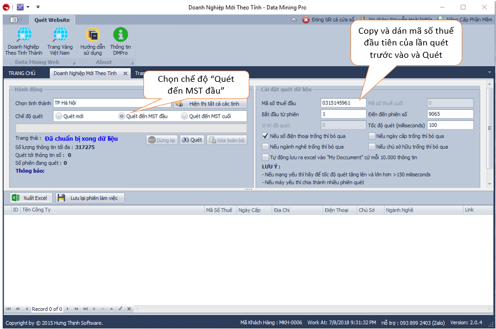Enable Tự động lưu ra excel checkbox
Image resolution: width=496 pixels, height=329 pixels.
click(x=265, y=157)
